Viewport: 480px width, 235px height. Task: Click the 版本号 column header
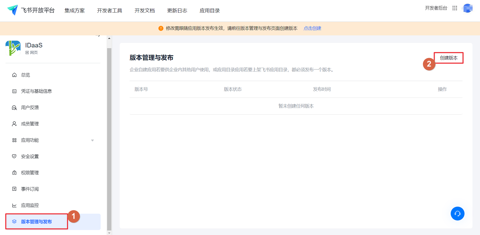[x=141, y=89]
